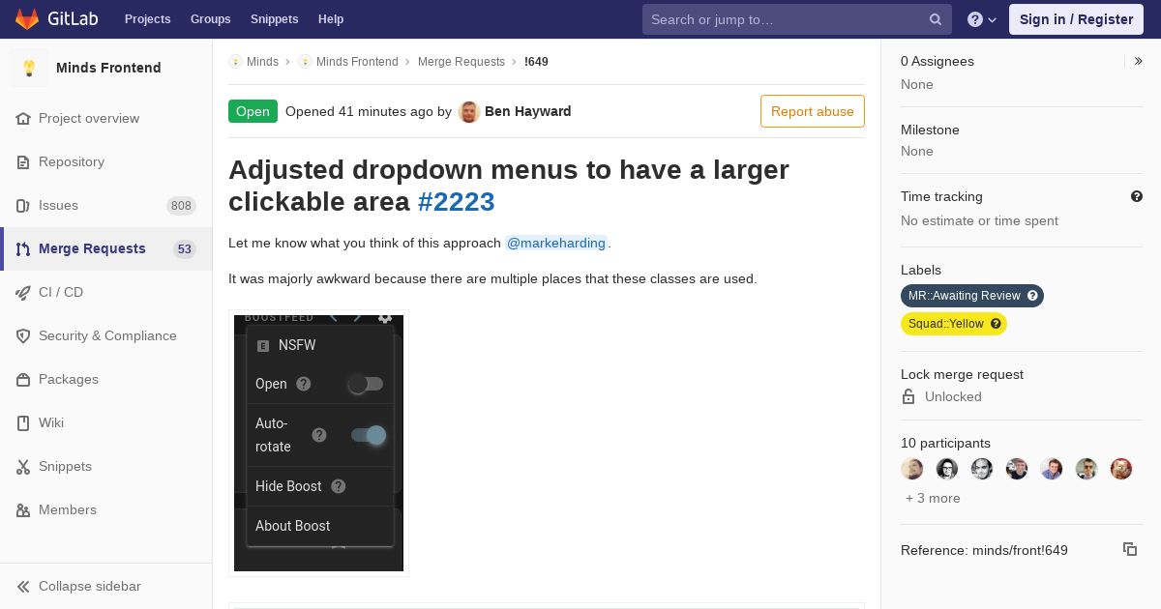This screenshot has height=609, width=1161.
Task: Click Merge Requests breadcrumb link
Action: [x=461, y=62]
